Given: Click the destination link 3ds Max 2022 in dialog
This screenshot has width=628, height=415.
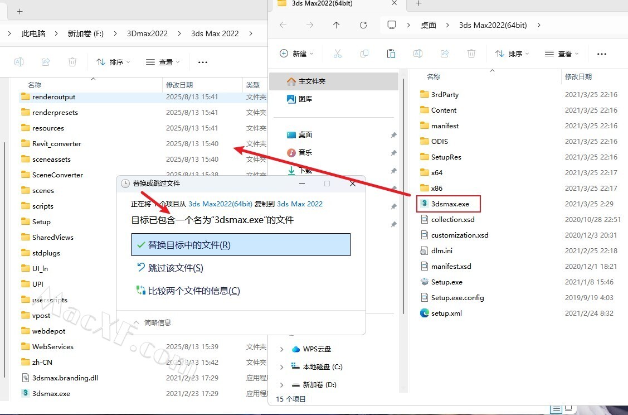Looking at the screenshot, I should point(300,204).
